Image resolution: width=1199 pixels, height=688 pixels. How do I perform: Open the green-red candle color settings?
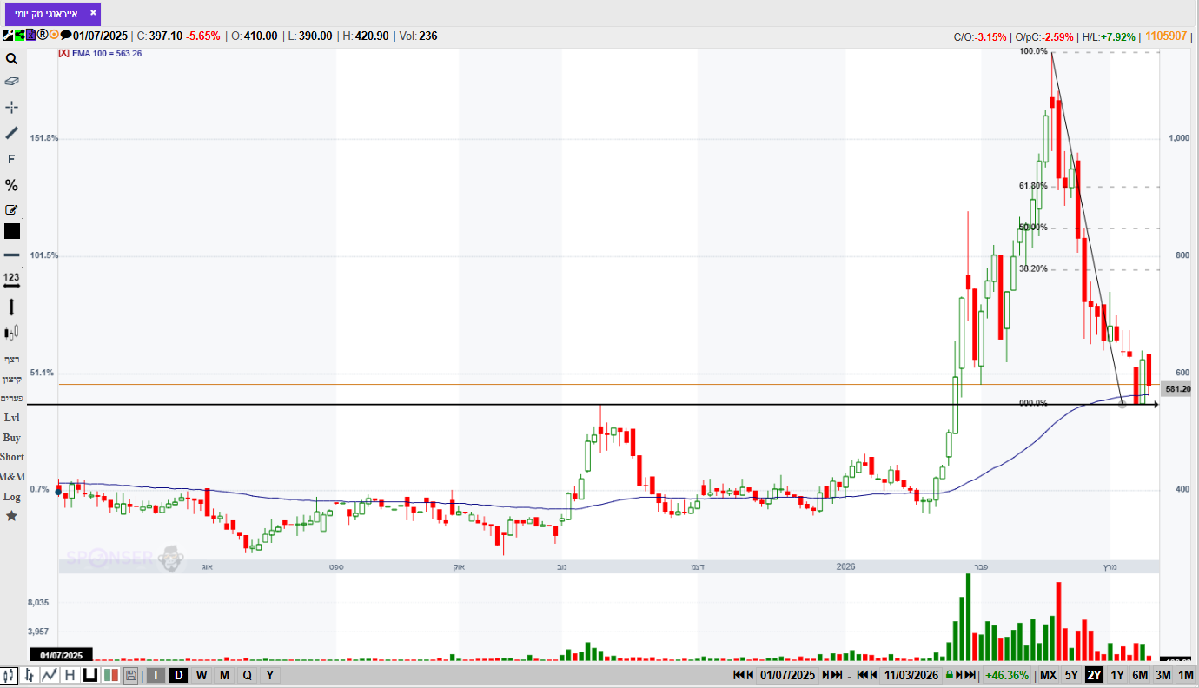tap(110, 675)
